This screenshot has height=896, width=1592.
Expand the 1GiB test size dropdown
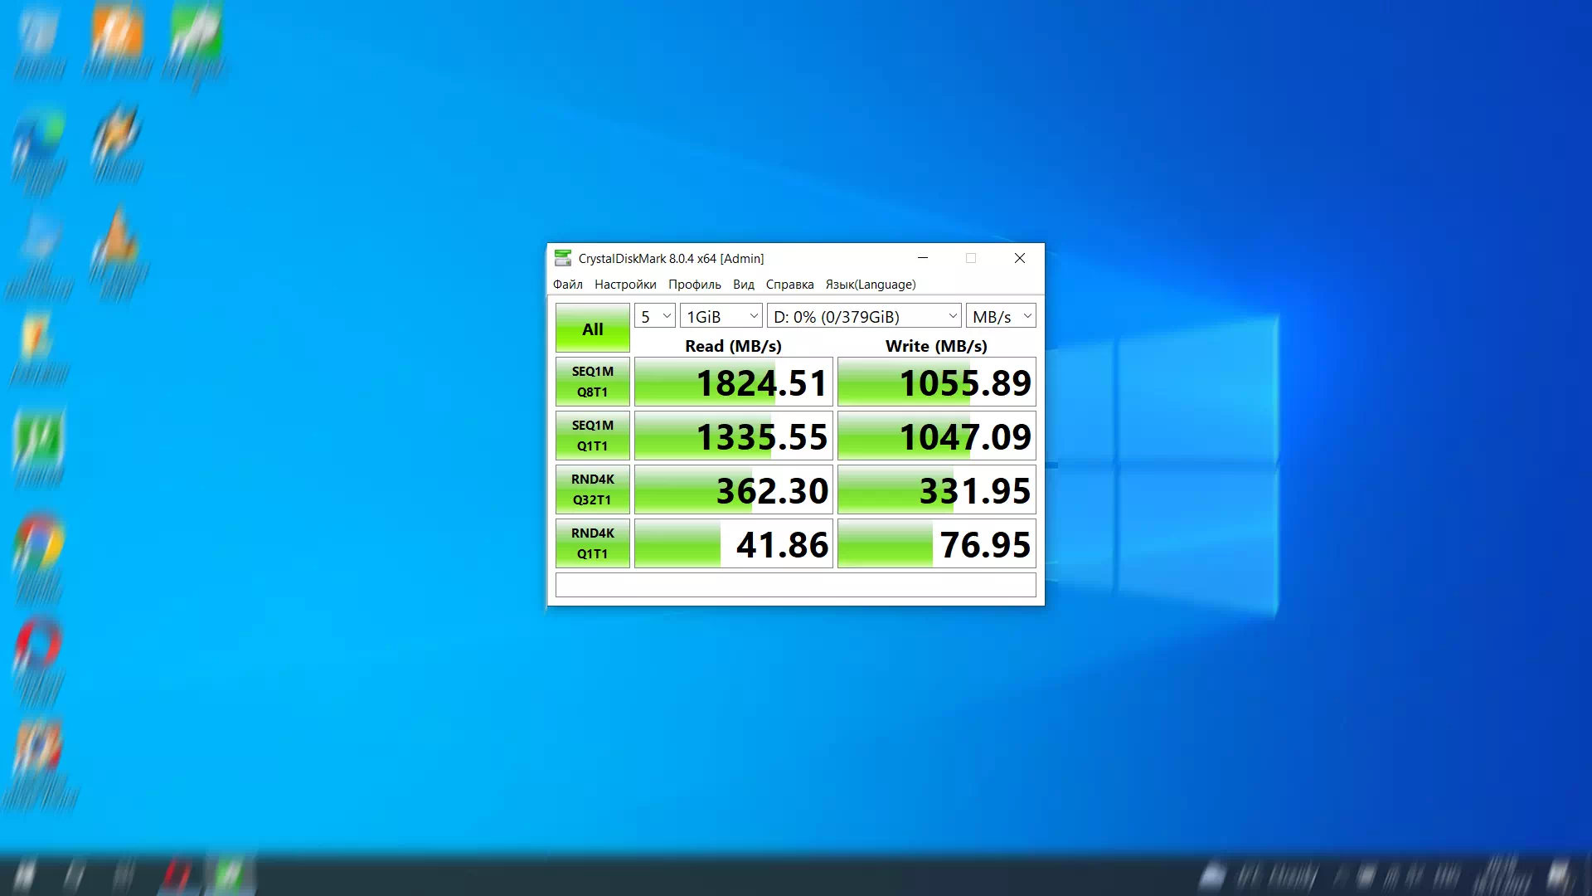[x=721, y=316]
